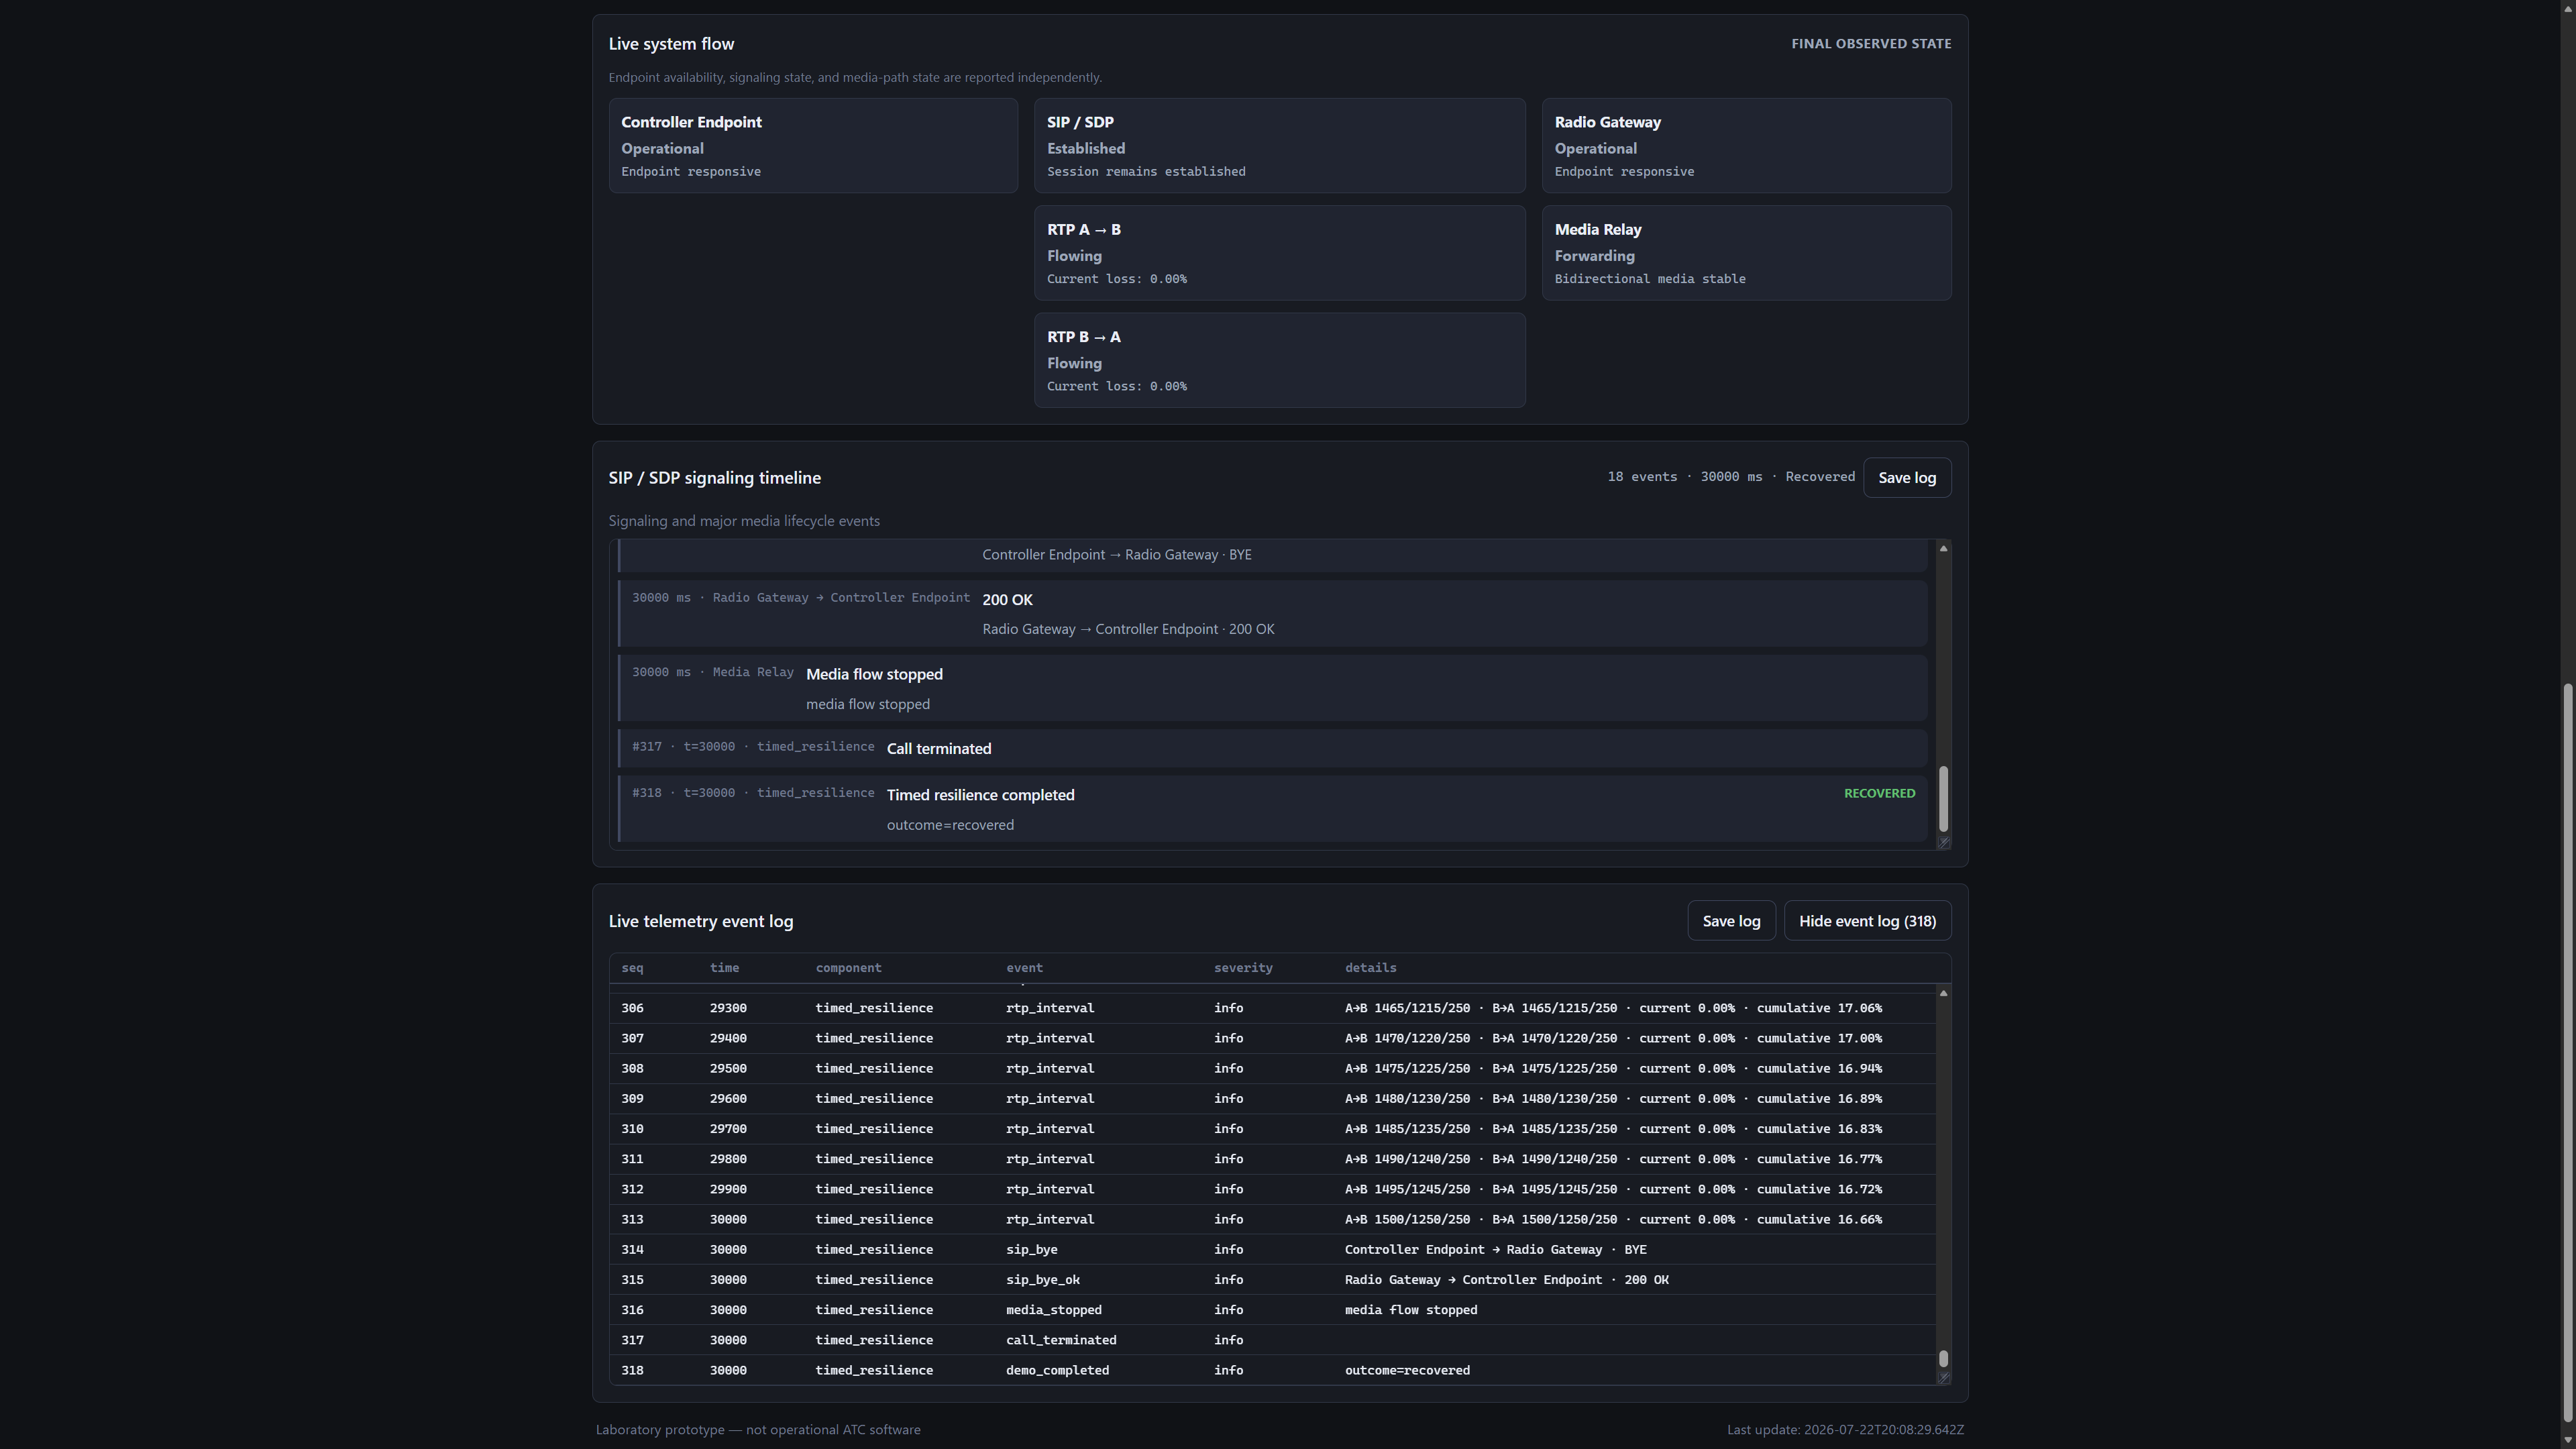2576x1449 pixels.
Task: Click the 'Last update' timestamp
Action: [x=1845, y=1430]
